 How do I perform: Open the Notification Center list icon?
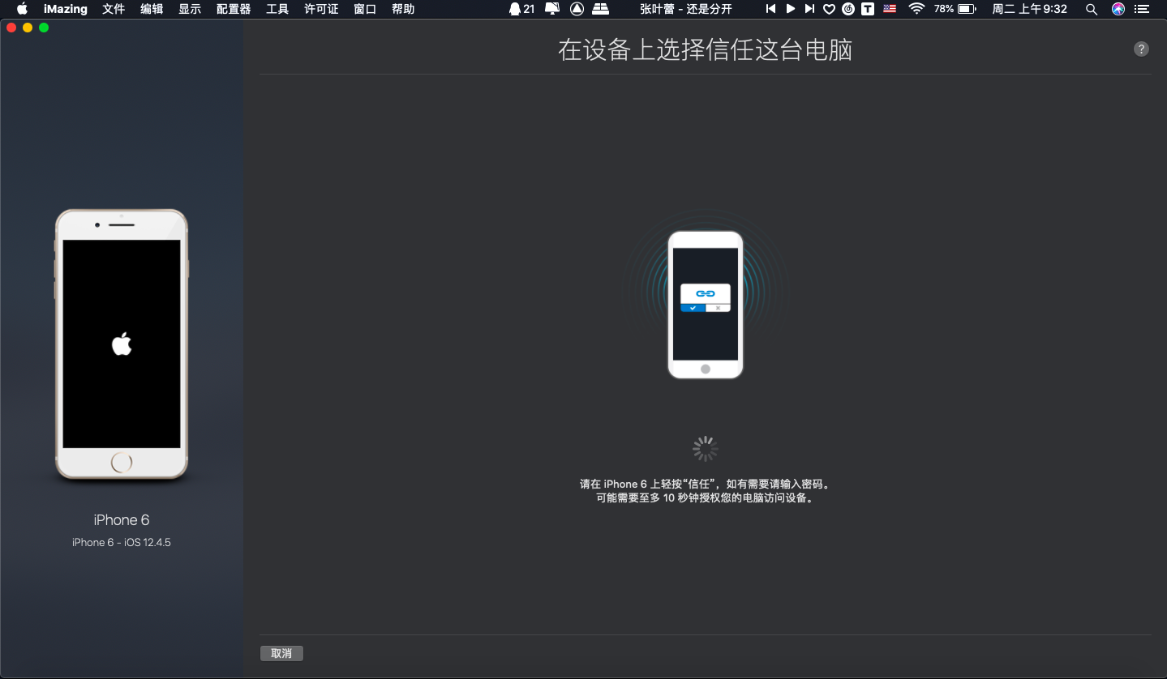(x=1143, y=9)
